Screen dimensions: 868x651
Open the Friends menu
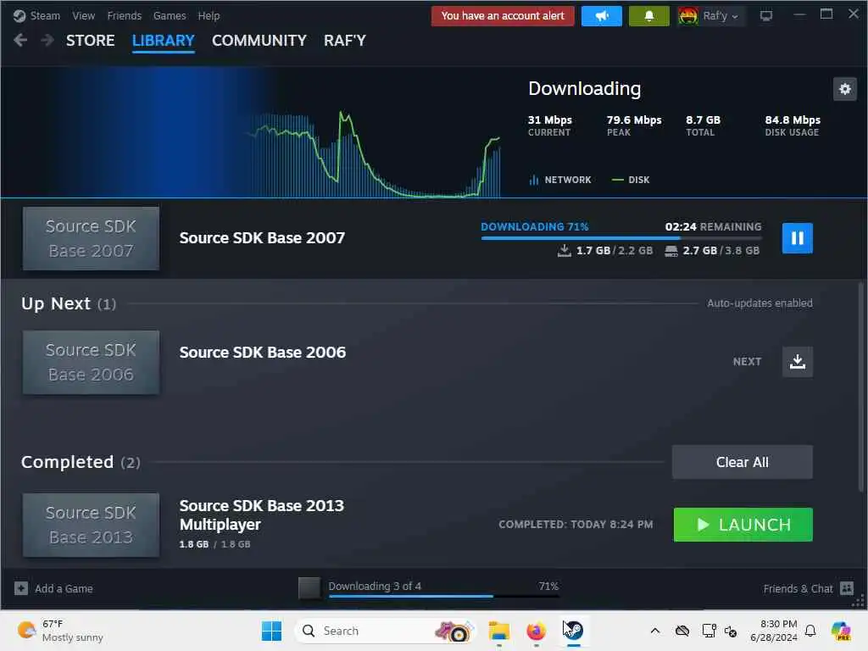click(125, 15)
